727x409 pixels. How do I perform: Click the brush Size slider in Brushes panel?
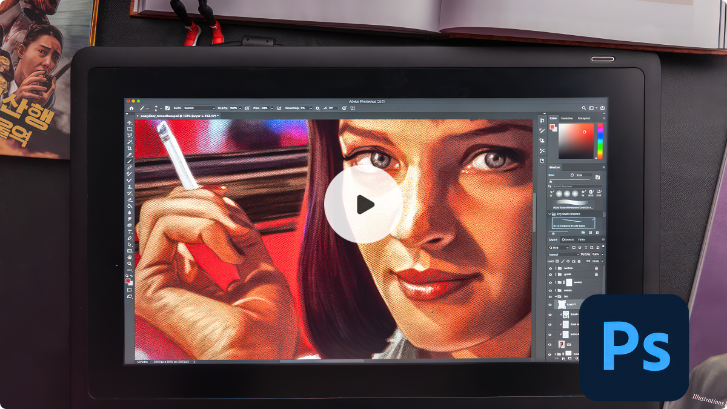pyautogui.click(x=569, y=179)
